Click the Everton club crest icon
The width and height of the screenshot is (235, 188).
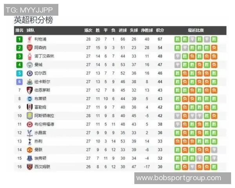30,158
